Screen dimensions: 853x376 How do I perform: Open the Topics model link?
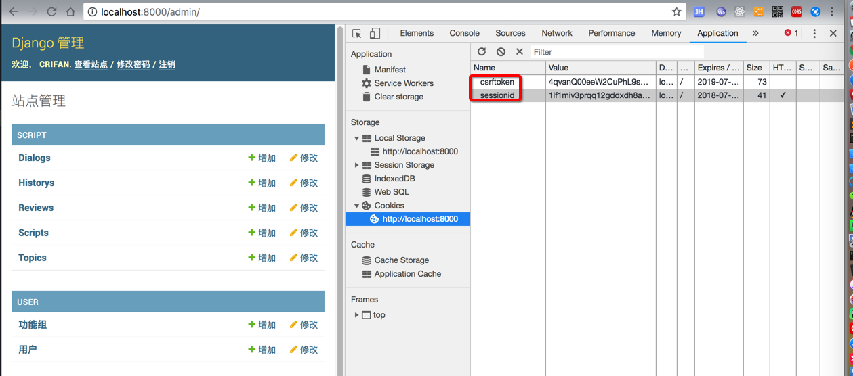(33, 258)
